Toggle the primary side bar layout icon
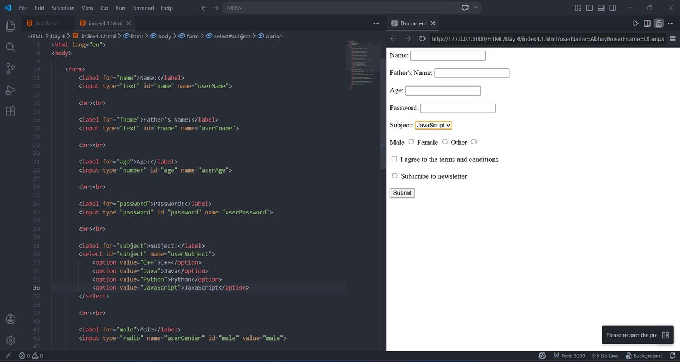680x362 pixels. [589, 8]
